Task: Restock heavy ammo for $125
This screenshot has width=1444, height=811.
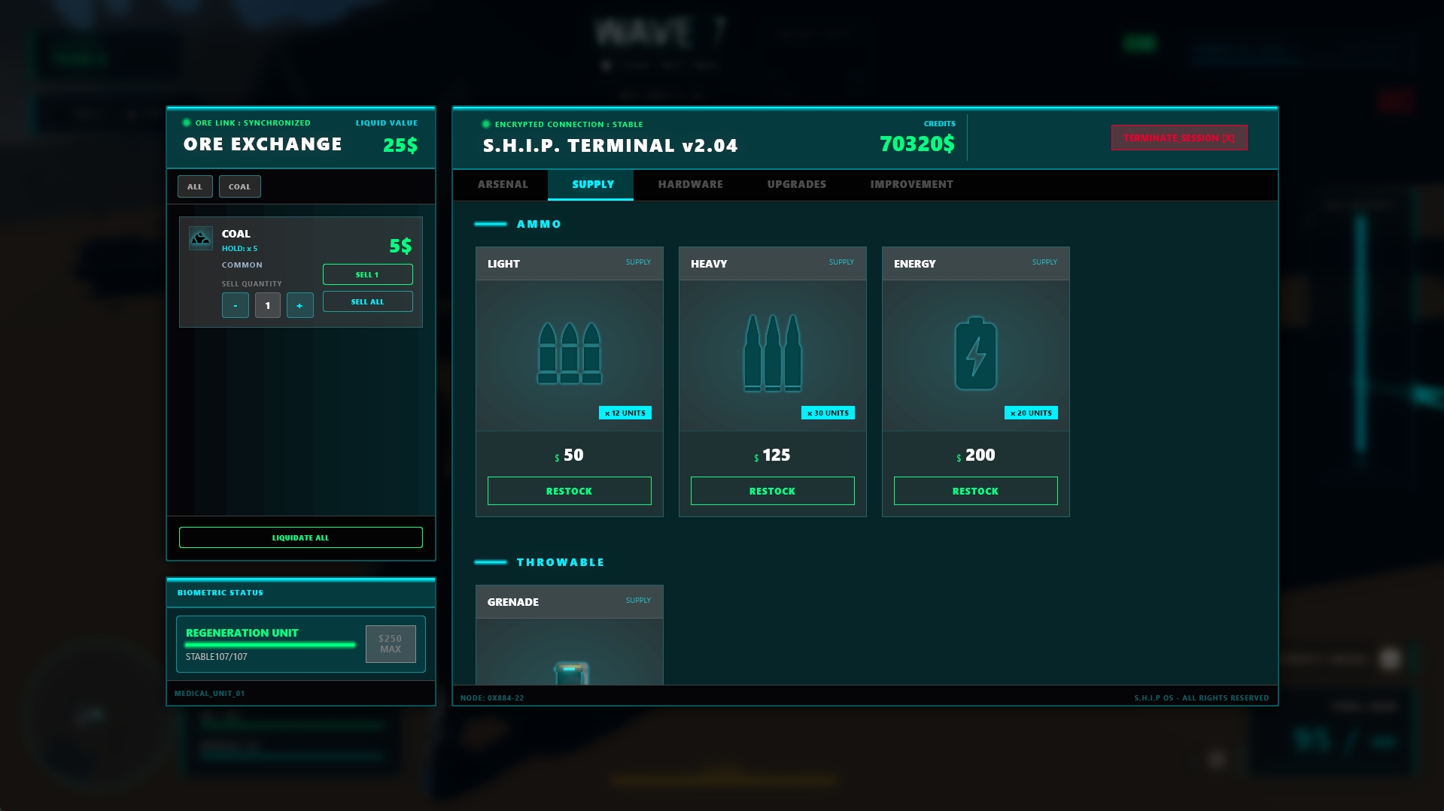Action: pyautogui.click(x=772, y=491)
